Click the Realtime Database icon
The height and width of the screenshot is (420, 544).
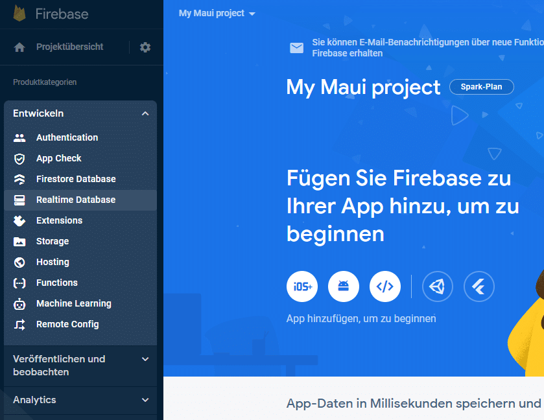(19, 200)
